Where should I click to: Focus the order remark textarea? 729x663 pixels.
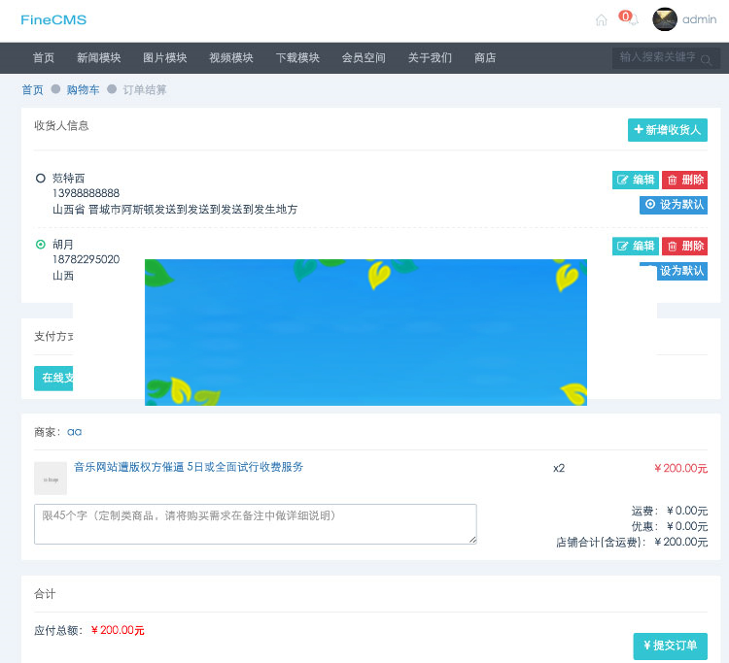pos(255,523)
